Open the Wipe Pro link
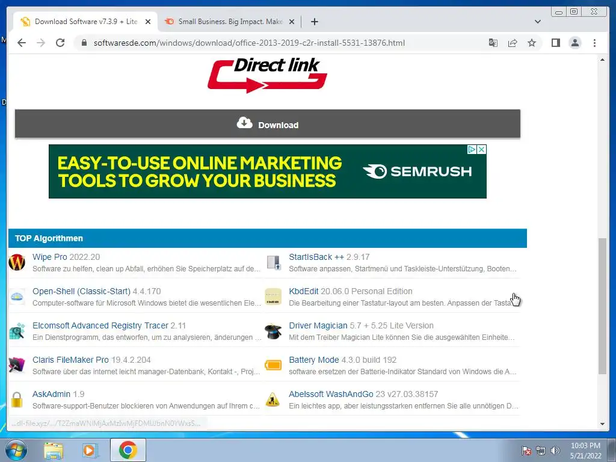This screenshot has width=616, height=462. [50, 257]
